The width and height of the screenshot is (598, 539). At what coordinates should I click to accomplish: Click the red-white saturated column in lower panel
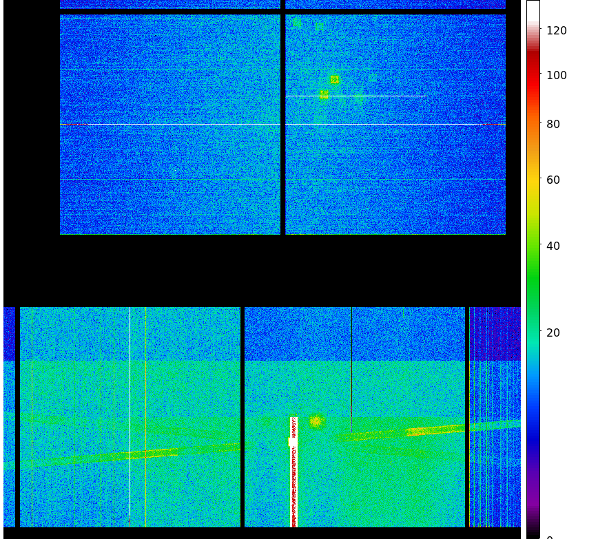point(293,475)
